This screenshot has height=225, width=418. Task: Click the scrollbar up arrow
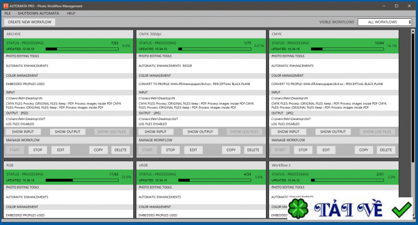(413, 31)
